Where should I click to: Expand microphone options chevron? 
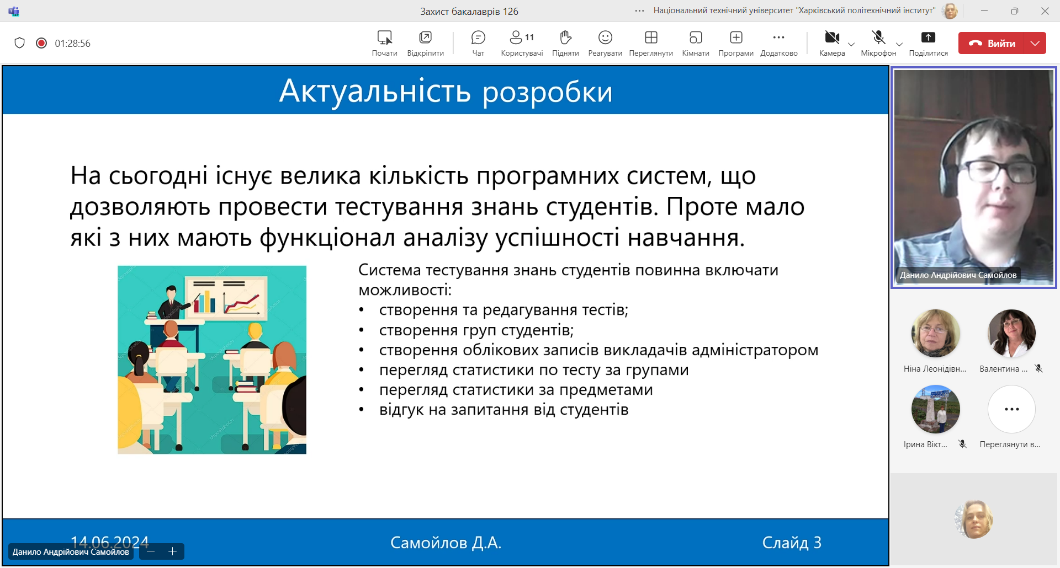tap(899, 45)
